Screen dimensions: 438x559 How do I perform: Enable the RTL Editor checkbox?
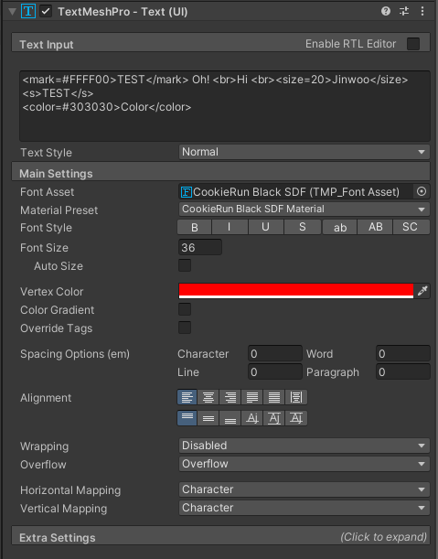[413, 44]
